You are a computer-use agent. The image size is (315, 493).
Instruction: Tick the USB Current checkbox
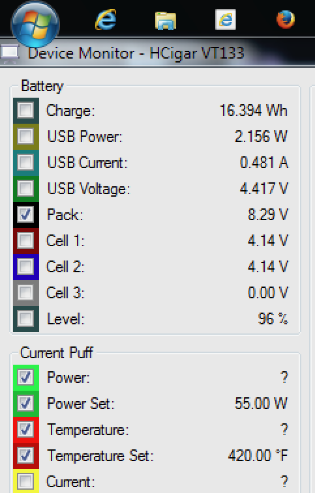[25, 163]
